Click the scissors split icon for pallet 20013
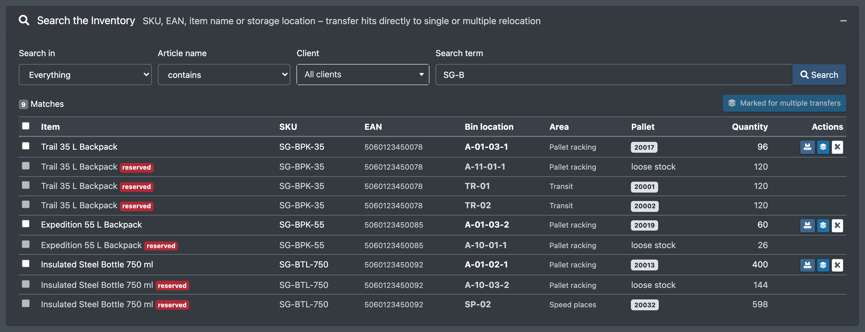 coord(837,265)
